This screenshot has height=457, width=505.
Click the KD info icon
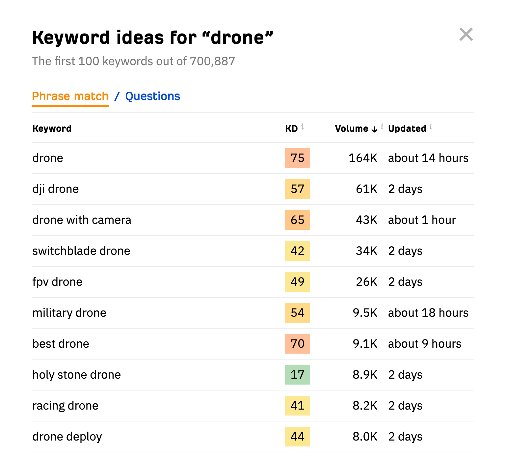[303, 126]
